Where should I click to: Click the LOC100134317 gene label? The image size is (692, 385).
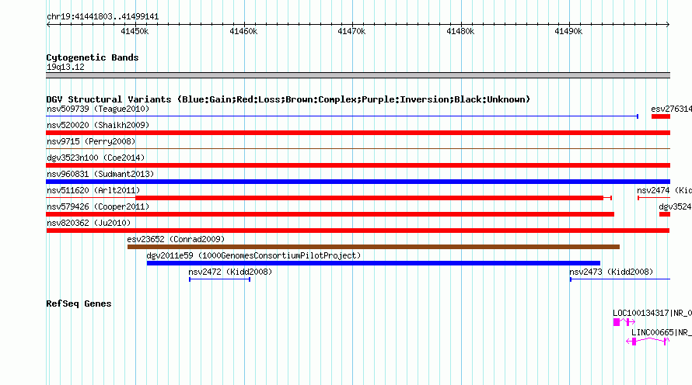[652, 313]
